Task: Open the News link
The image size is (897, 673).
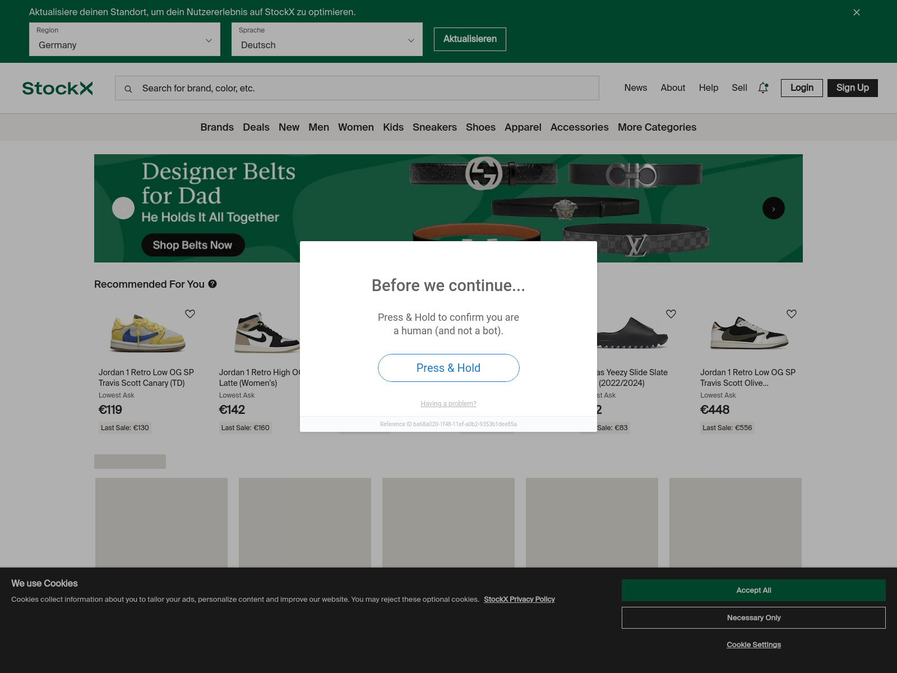Action: pos(636,87)
